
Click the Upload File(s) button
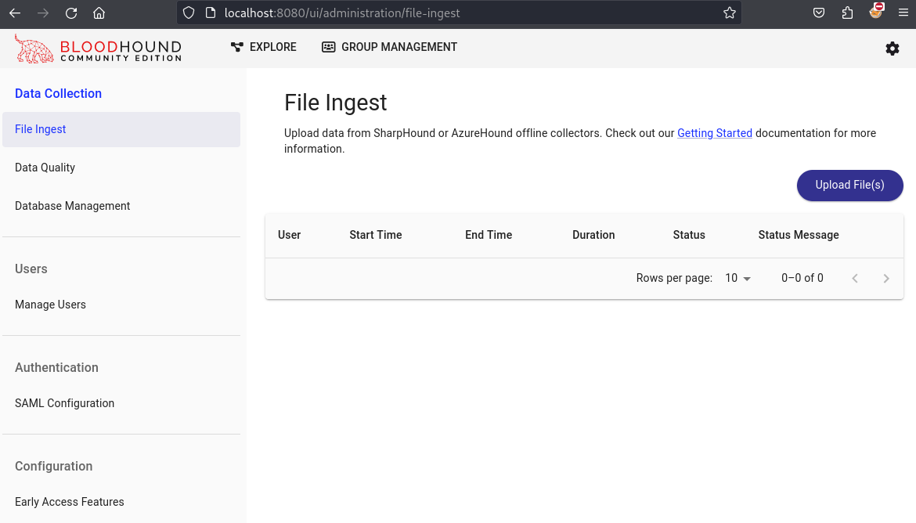click(850, 186)
